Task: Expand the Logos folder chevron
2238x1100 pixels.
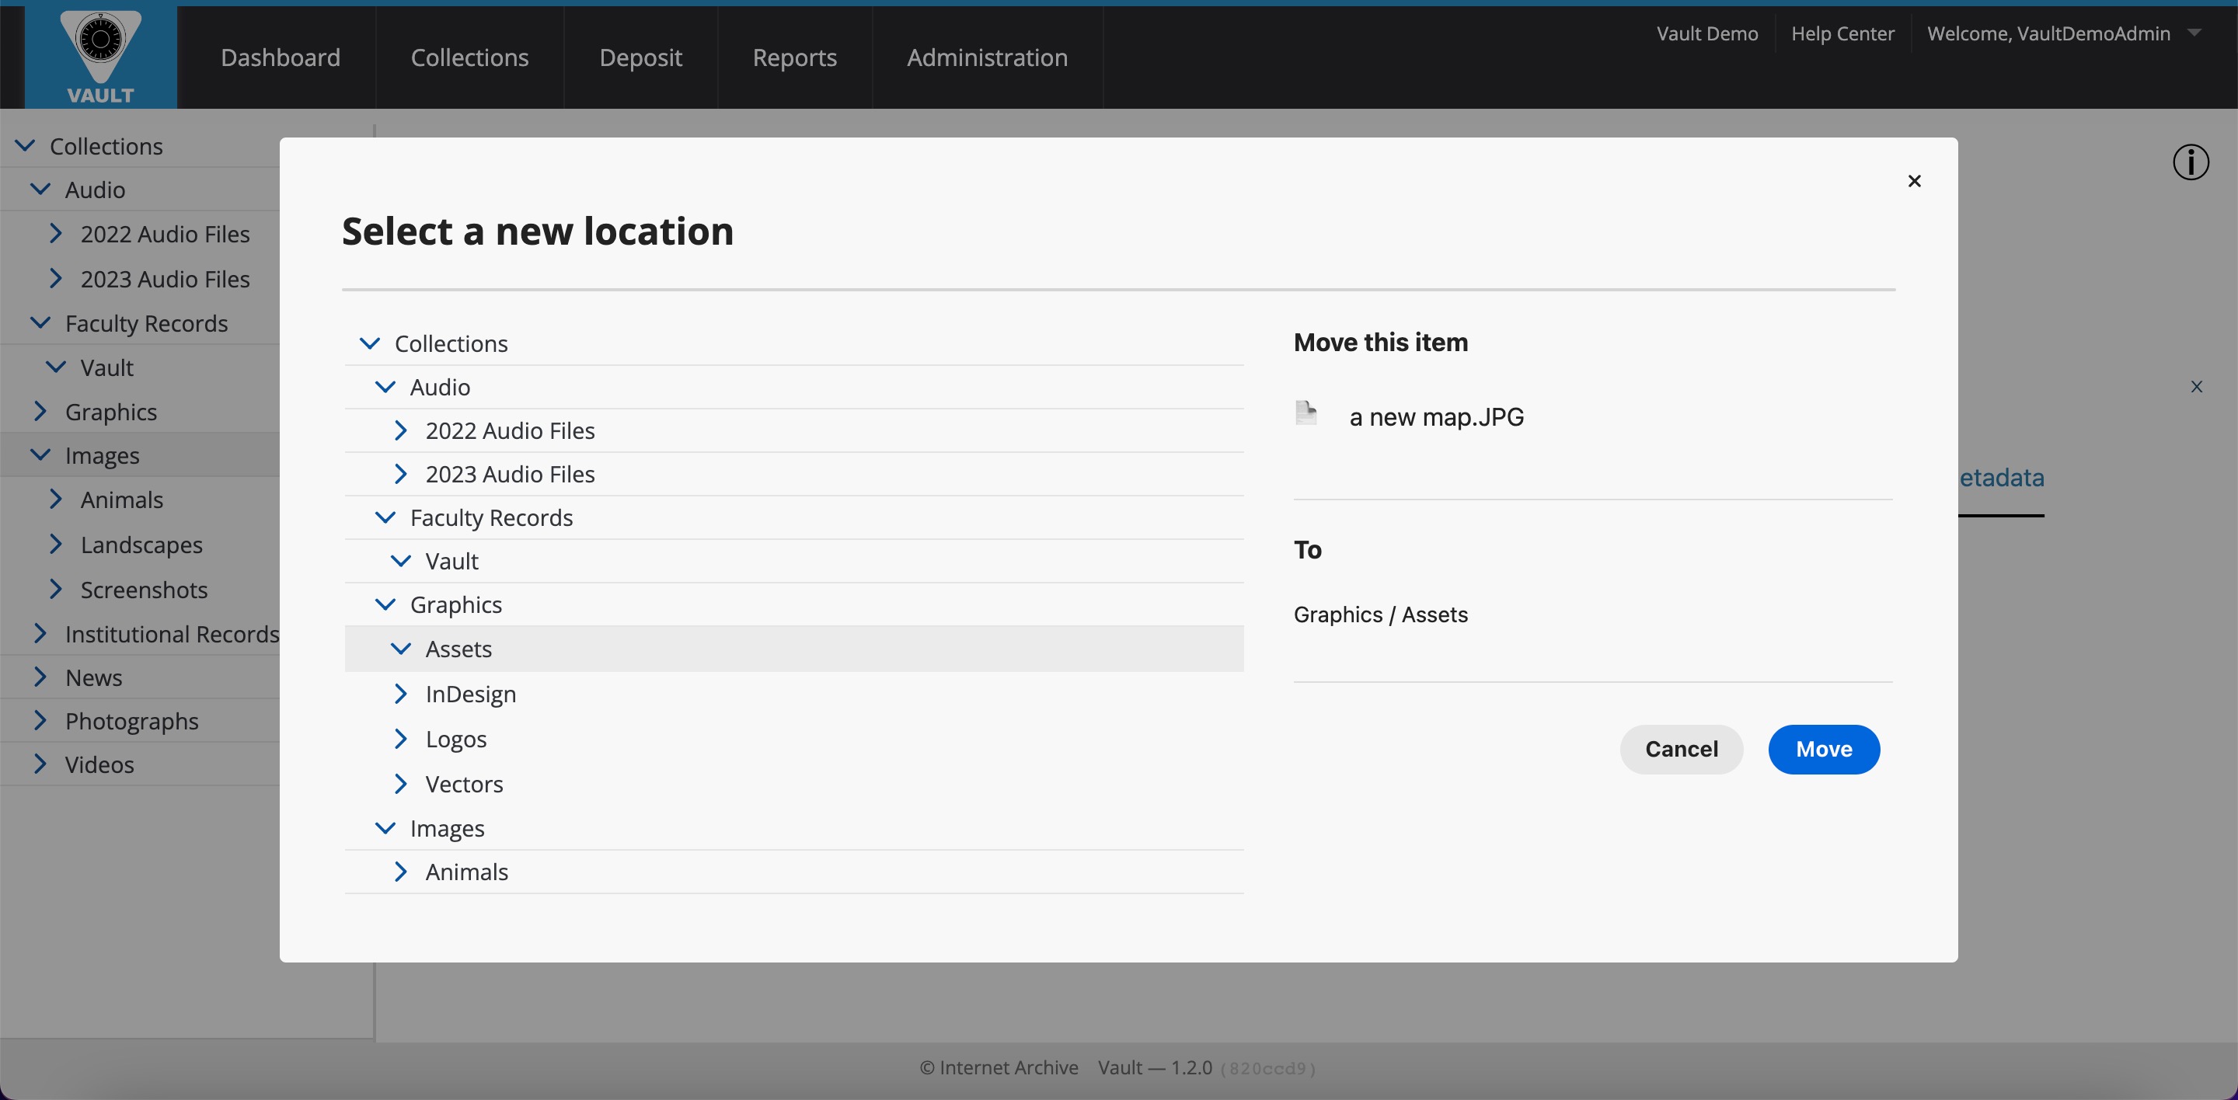Action: pyautogui.click(x=400, y=739)
